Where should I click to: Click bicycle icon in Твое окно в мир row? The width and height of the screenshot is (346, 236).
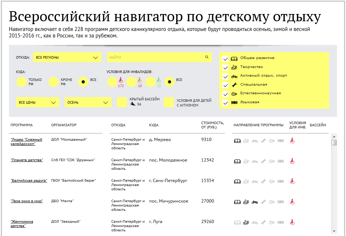click(255, 202)
